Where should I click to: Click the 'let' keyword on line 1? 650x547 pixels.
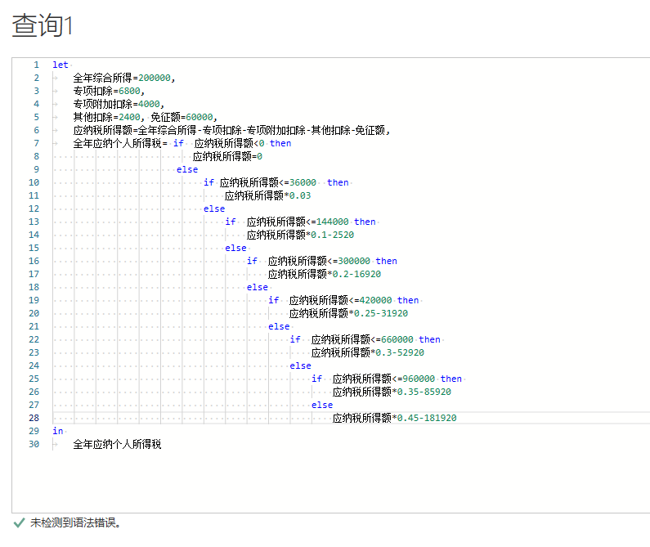(61, 65)
